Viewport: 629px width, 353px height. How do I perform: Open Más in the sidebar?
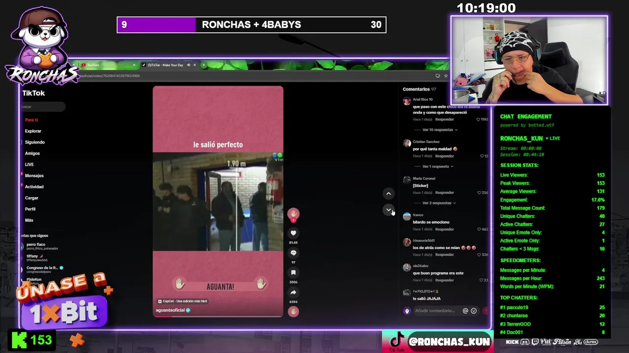29,220
